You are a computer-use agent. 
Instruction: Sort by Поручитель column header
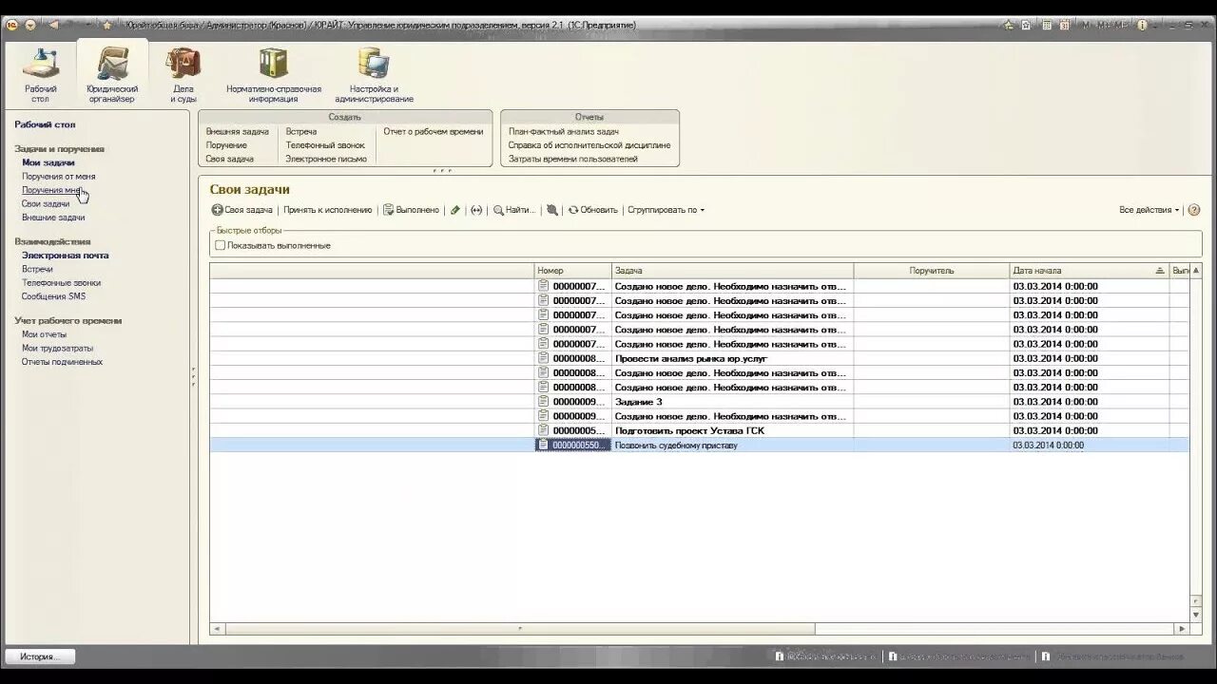point(932,271)
